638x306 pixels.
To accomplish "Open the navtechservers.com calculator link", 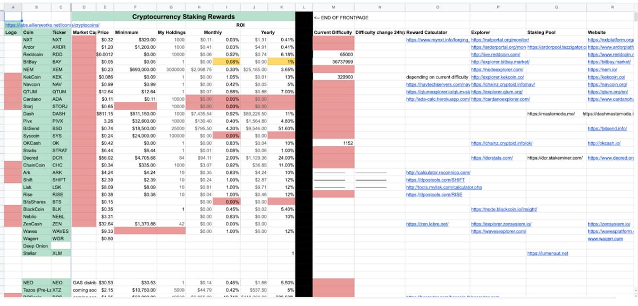I will pyautogui.click(x=438, y=84).
